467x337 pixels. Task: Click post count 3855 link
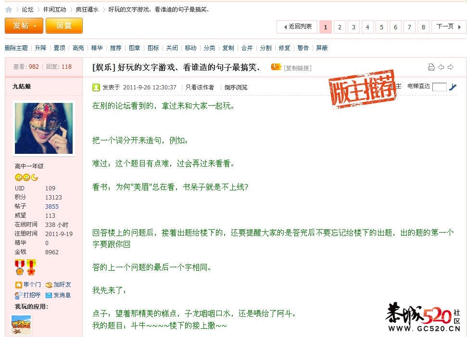pyautogui.click(x=52, y=207)
